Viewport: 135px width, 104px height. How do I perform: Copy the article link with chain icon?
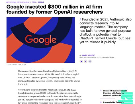point(90,61)
